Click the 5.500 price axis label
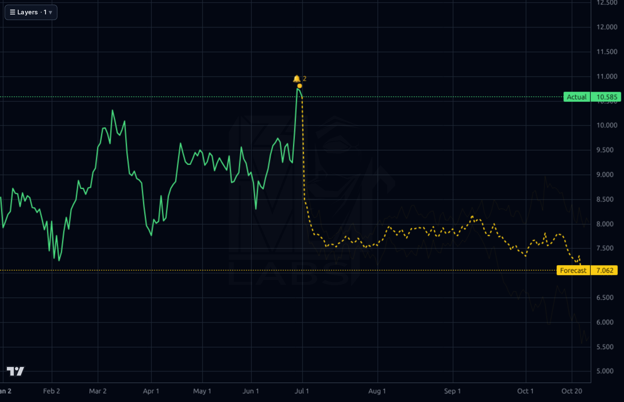Image resolution: width=624 pixels, height=402 pixels. [605, 347]
